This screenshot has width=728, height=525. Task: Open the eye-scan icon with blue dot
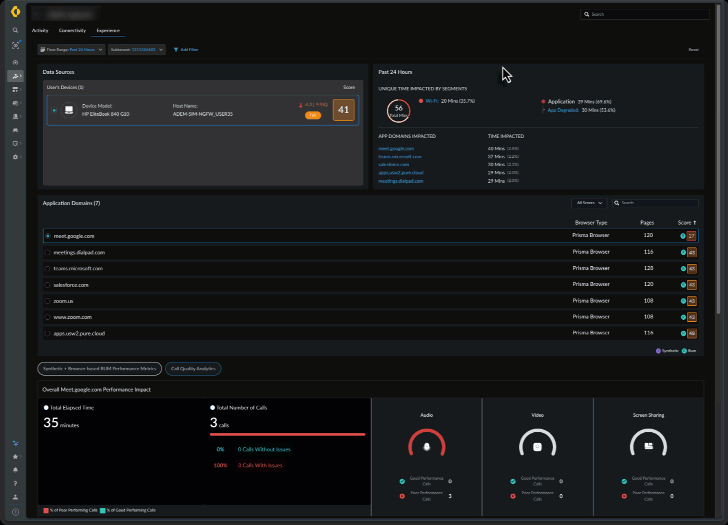click(x=16, y=45)
